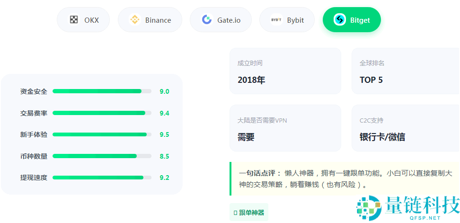Click the C2C支持 card heading
The height and width of the screenshot is (223, 460).
pos(372,120)
